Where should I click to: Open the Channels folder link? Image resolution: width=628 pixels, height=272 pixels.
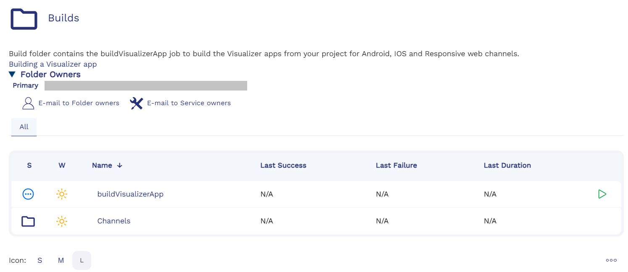[x=114, y=221]
